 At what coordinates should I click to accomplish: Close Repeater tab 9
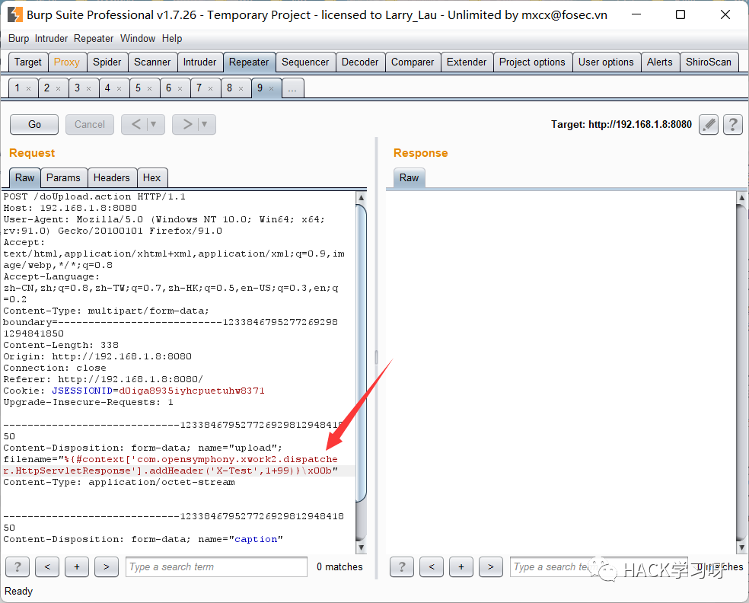(x=271, y=88)
